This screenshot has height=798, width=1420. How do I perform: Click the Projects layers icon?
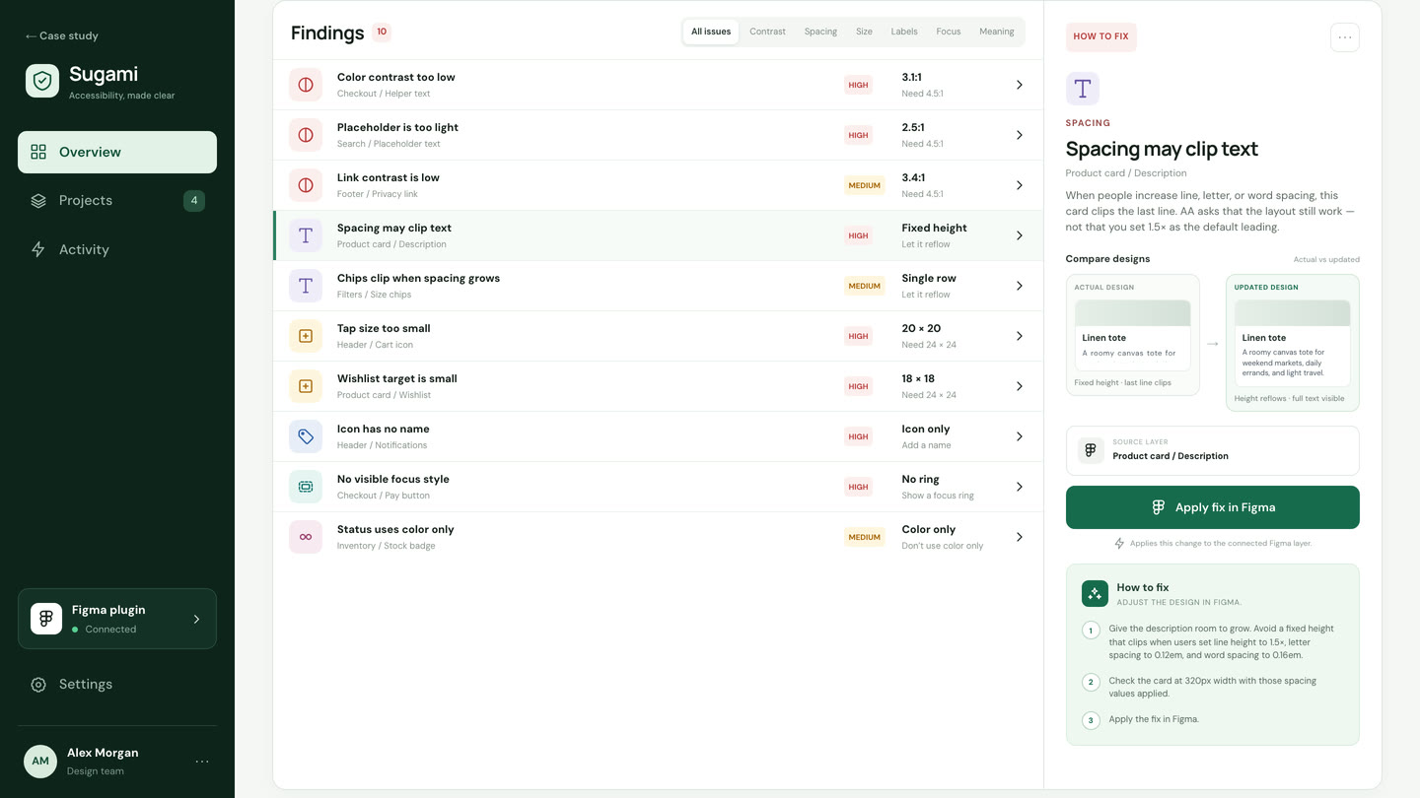pos(38,201)
